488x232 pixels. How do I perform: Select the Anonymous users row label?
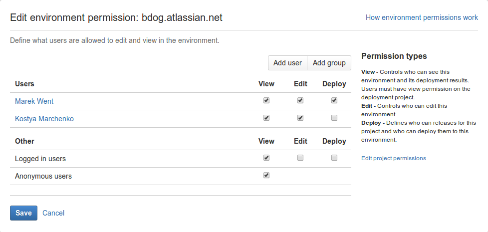43,176
